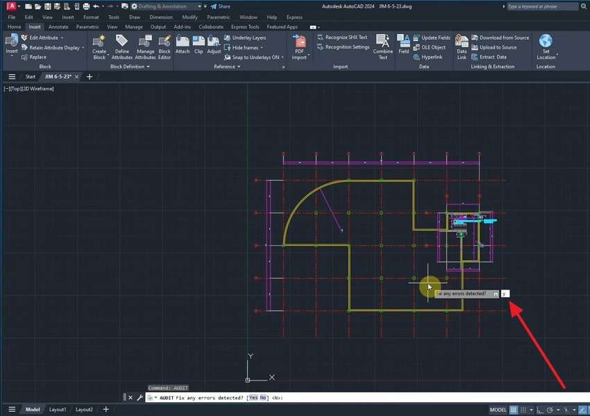Click the Hyperlink tool
This screenshot has width=590, height=416.
click(x=428, y=57)
